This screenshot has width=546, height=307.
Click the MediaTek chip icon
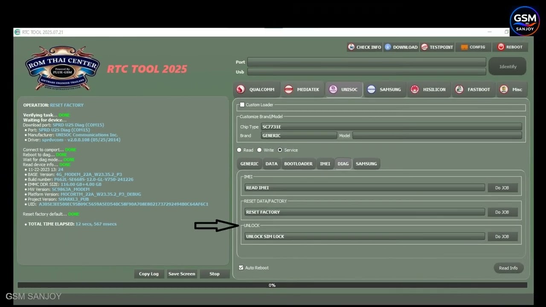(289, 90)
